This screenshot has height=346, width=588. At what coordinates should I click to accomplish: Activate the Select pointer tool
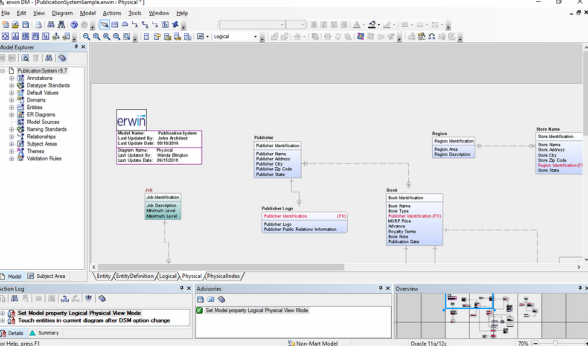pyautogui.click(x=105, y=25)
